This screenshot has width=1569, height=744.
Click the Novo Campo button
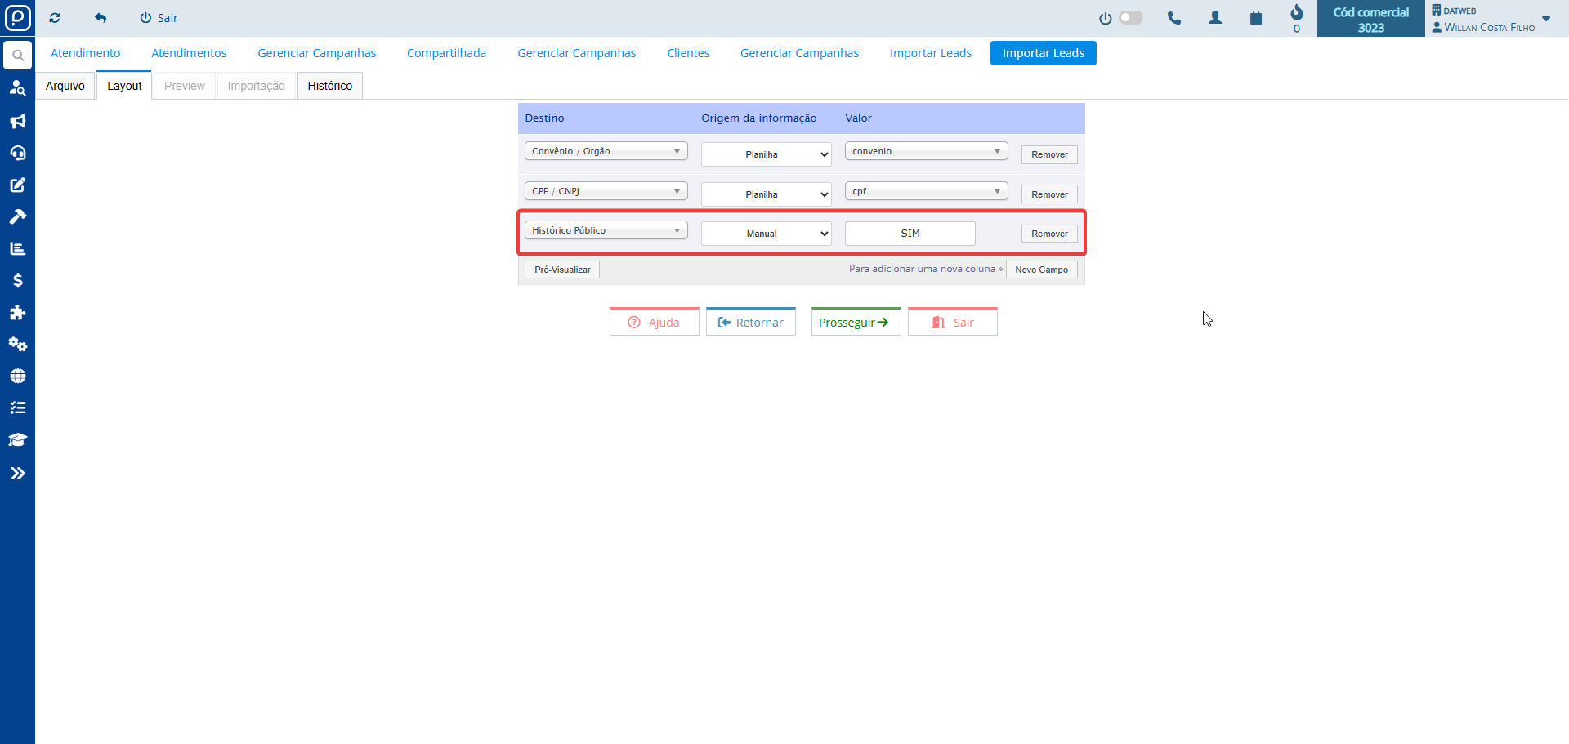[1041, 270]
